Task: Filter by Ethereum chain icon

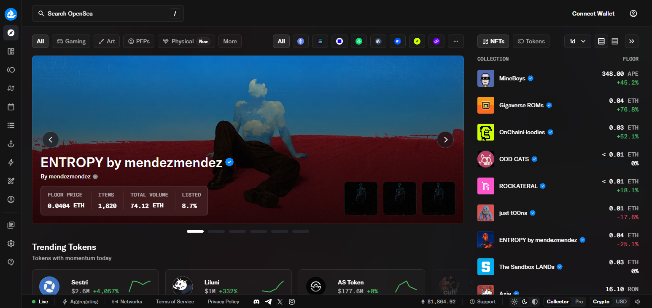Action: [301, 41]
